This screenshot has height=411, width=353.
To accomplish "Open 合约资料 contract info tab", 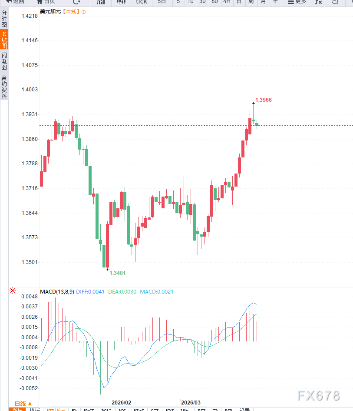I will tap(4, 87).
